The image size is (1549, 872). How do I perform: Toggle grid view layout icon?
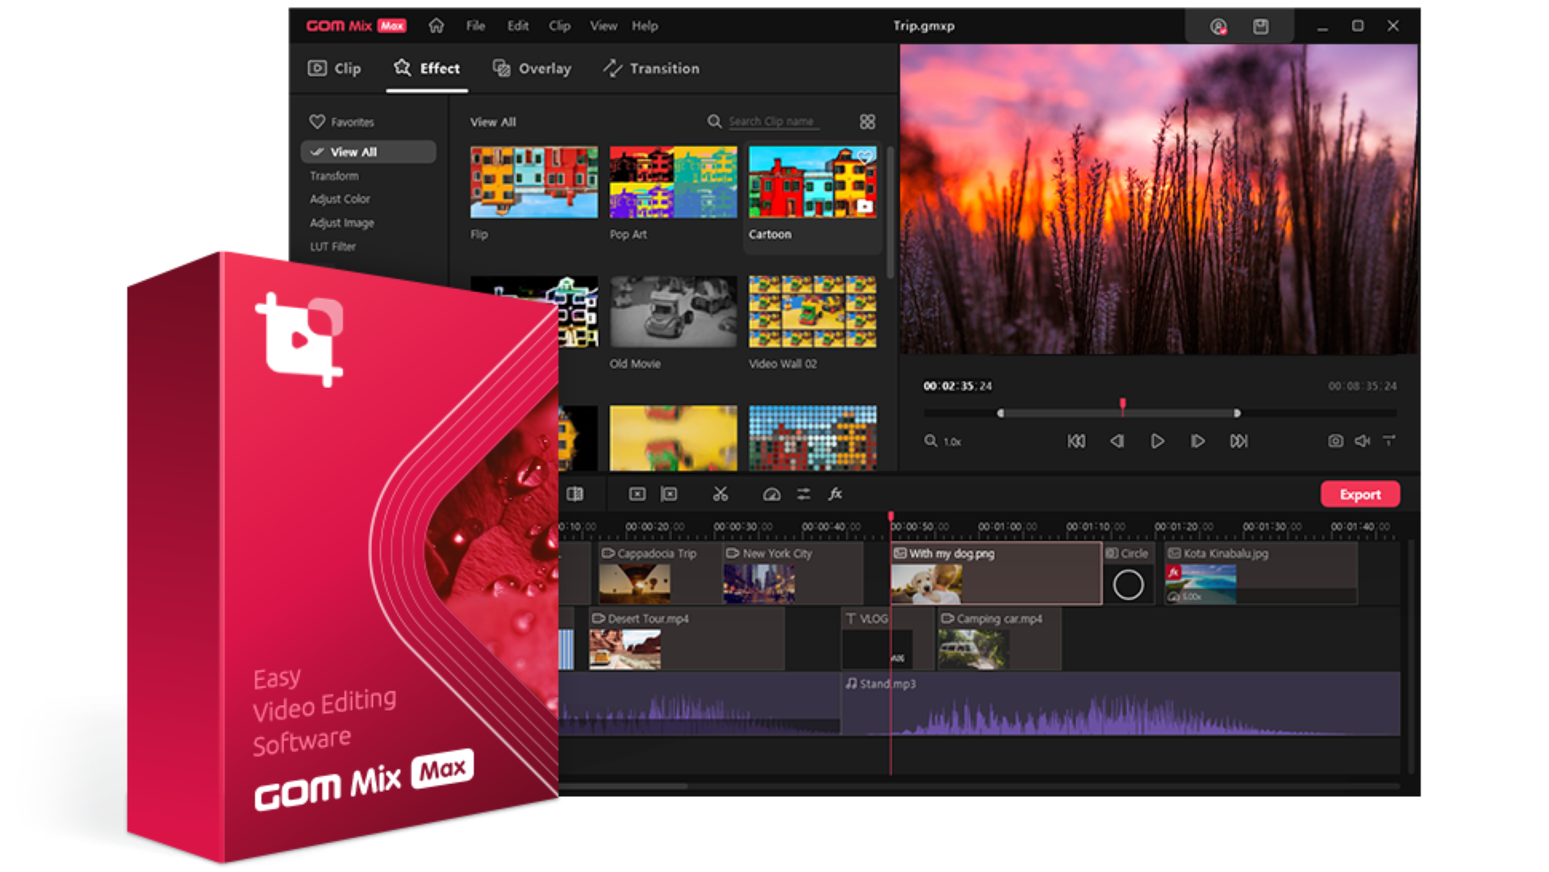(867, 122)
